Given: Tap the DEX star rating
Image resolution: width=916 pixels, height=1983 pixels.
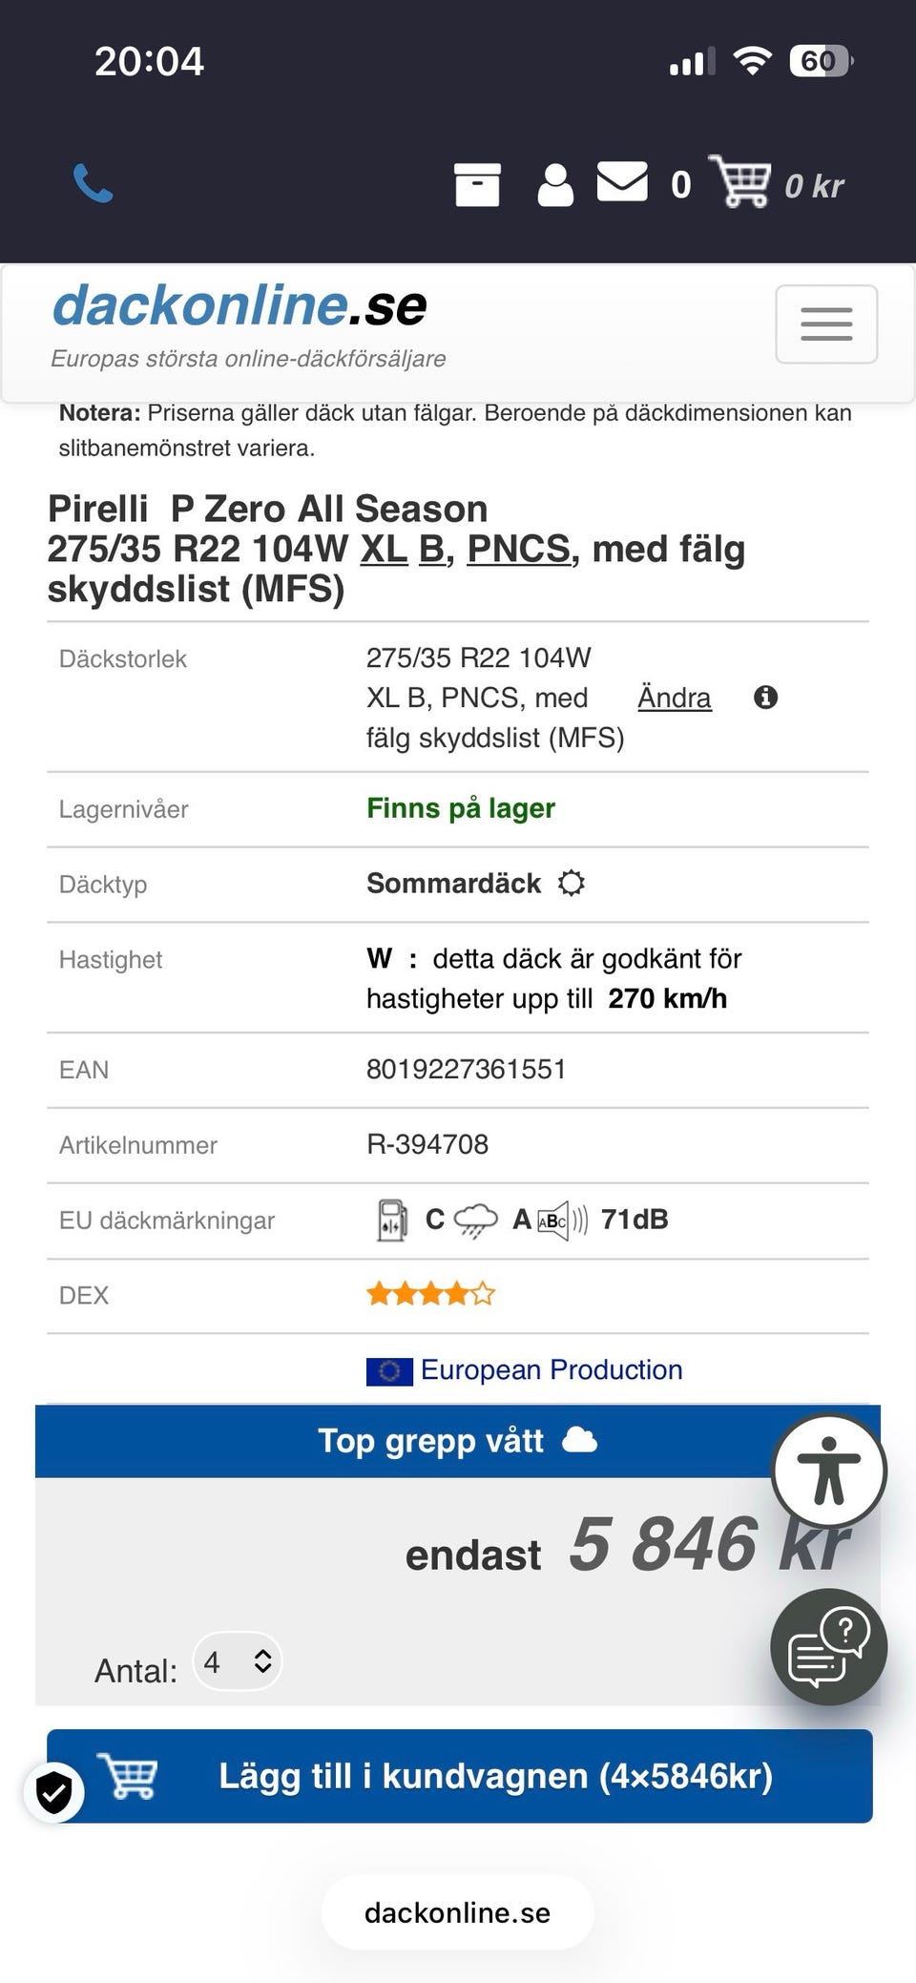Looking at the screenshot, I should point(430,1294).
